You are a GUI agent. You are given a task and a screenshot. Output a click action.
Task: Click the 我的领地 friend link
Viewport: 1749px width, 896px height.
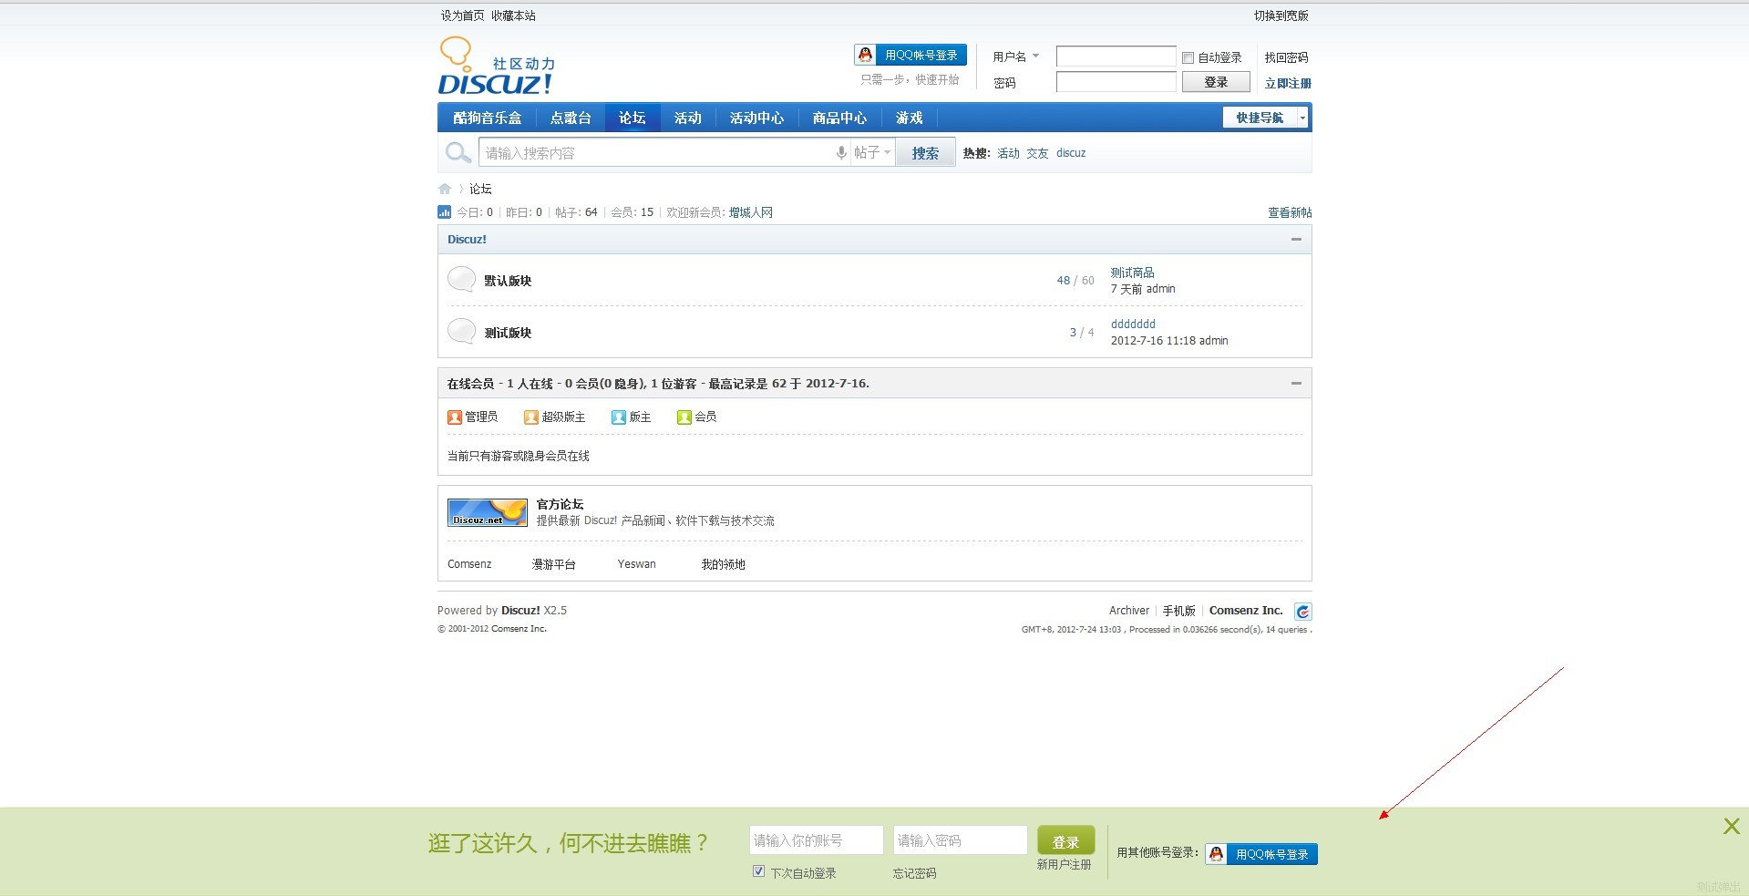coord(724,564)
